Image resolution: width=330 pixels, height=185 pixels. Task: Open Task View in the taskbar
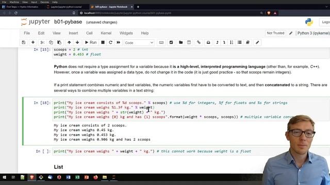pyautogui.click(x=13, y=177)
